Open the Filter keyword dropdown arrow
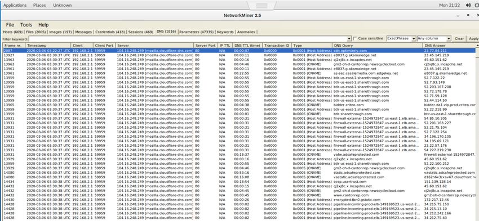This screenshot has height=221, width=479. tap(349, 39)
